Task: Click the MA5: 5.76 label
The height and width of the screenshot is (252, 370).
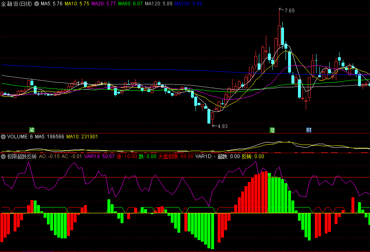Action: [x=52, y=4]
